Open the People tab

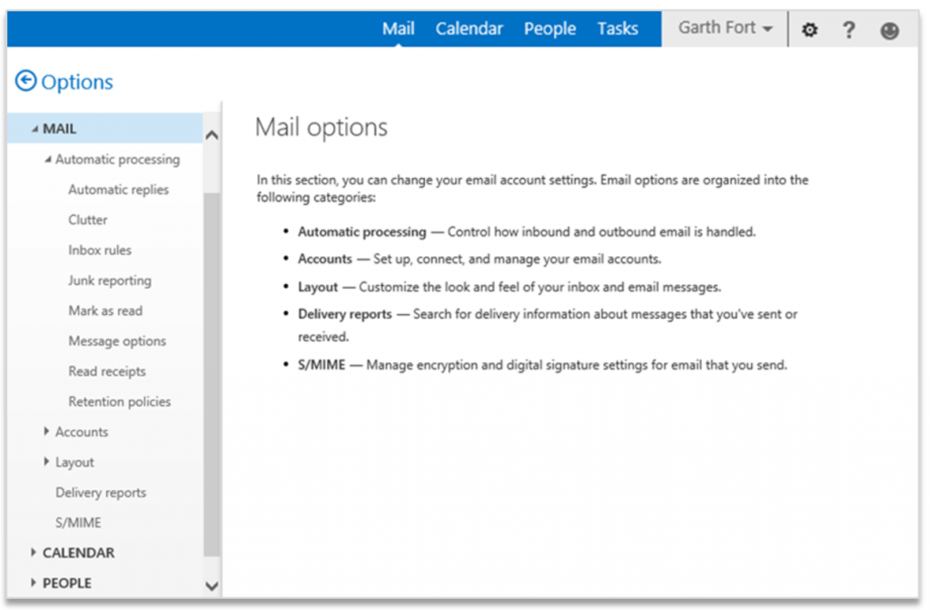[x=549, y=28]
